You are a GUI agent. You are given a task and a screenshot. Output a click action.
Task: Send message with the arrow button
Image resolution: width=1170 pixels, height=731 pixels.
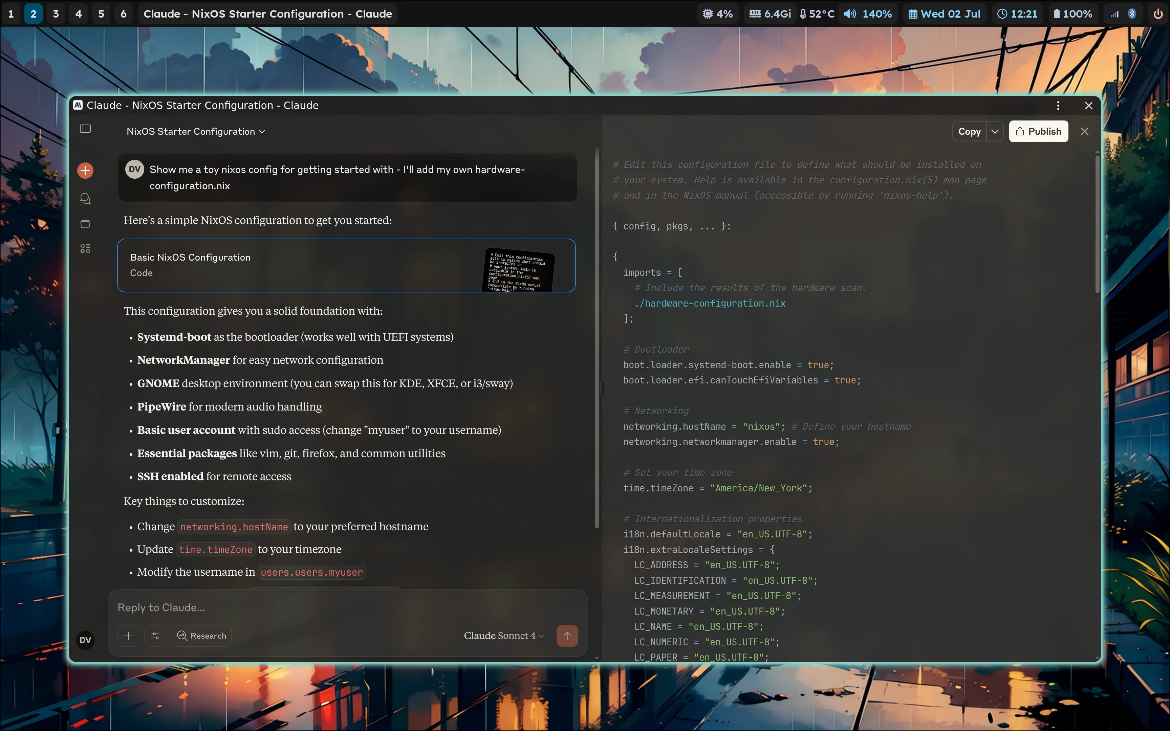click(567, 636)
